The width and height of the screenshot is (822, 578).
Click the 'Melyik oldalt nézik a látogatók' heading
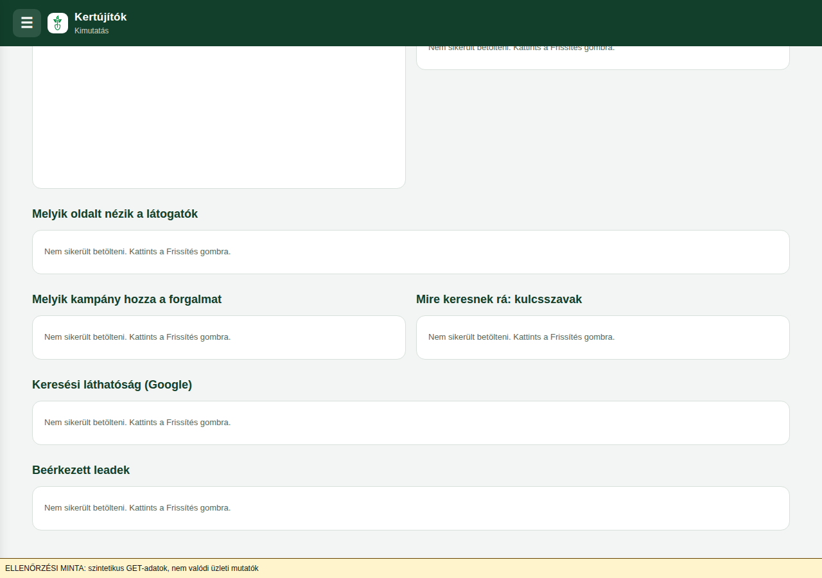[x=115, y=214]
